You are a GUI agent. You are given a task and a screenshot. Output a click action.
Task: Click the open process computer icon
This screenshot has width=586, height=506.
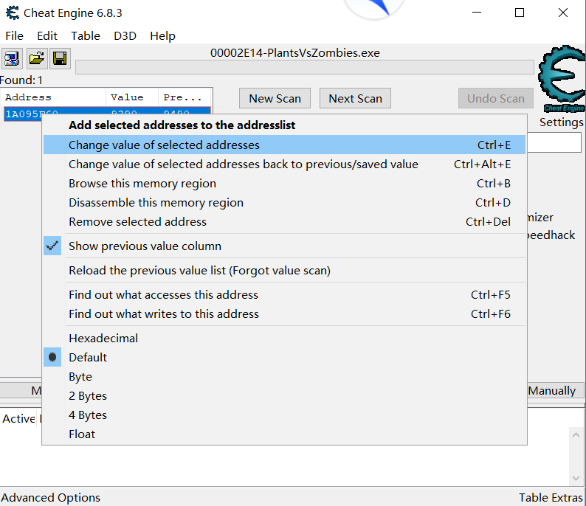coord(12,58)
